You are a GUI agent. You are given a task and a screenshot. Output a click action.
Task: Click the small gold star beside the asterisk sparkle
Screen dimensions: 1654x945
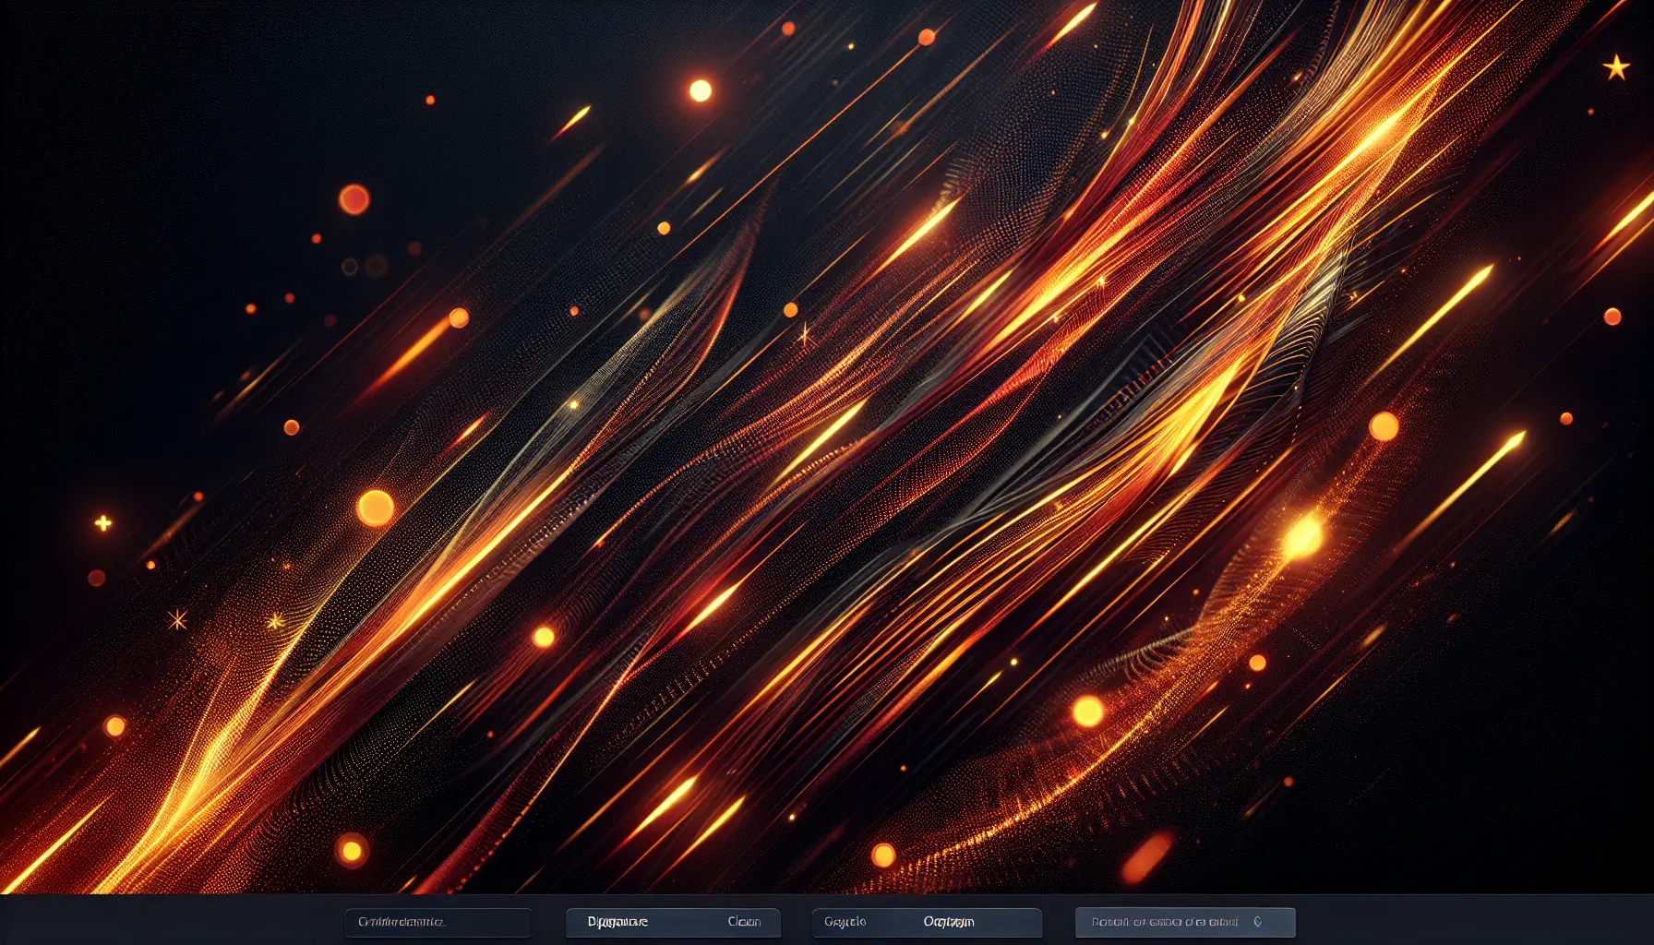point(275,621)
